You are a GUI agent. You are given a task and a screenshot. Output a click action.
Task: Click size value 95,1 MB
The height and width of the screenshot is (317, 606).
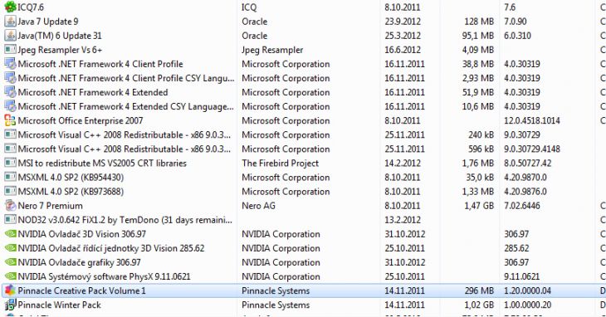pos(477,36)
